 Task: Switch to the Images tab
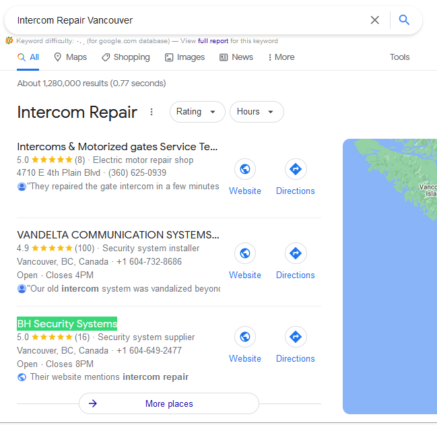click(184, 57)
